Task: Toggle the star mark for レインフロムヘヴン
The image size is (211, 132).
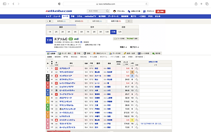Action: 57,83
